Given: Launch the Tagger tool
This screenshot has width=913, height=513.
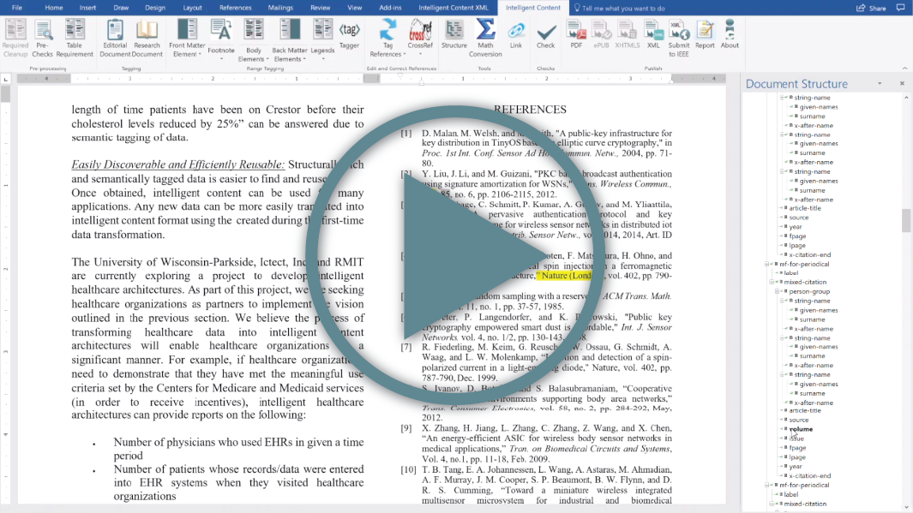Looking at the screenshot, I should 350,35.
